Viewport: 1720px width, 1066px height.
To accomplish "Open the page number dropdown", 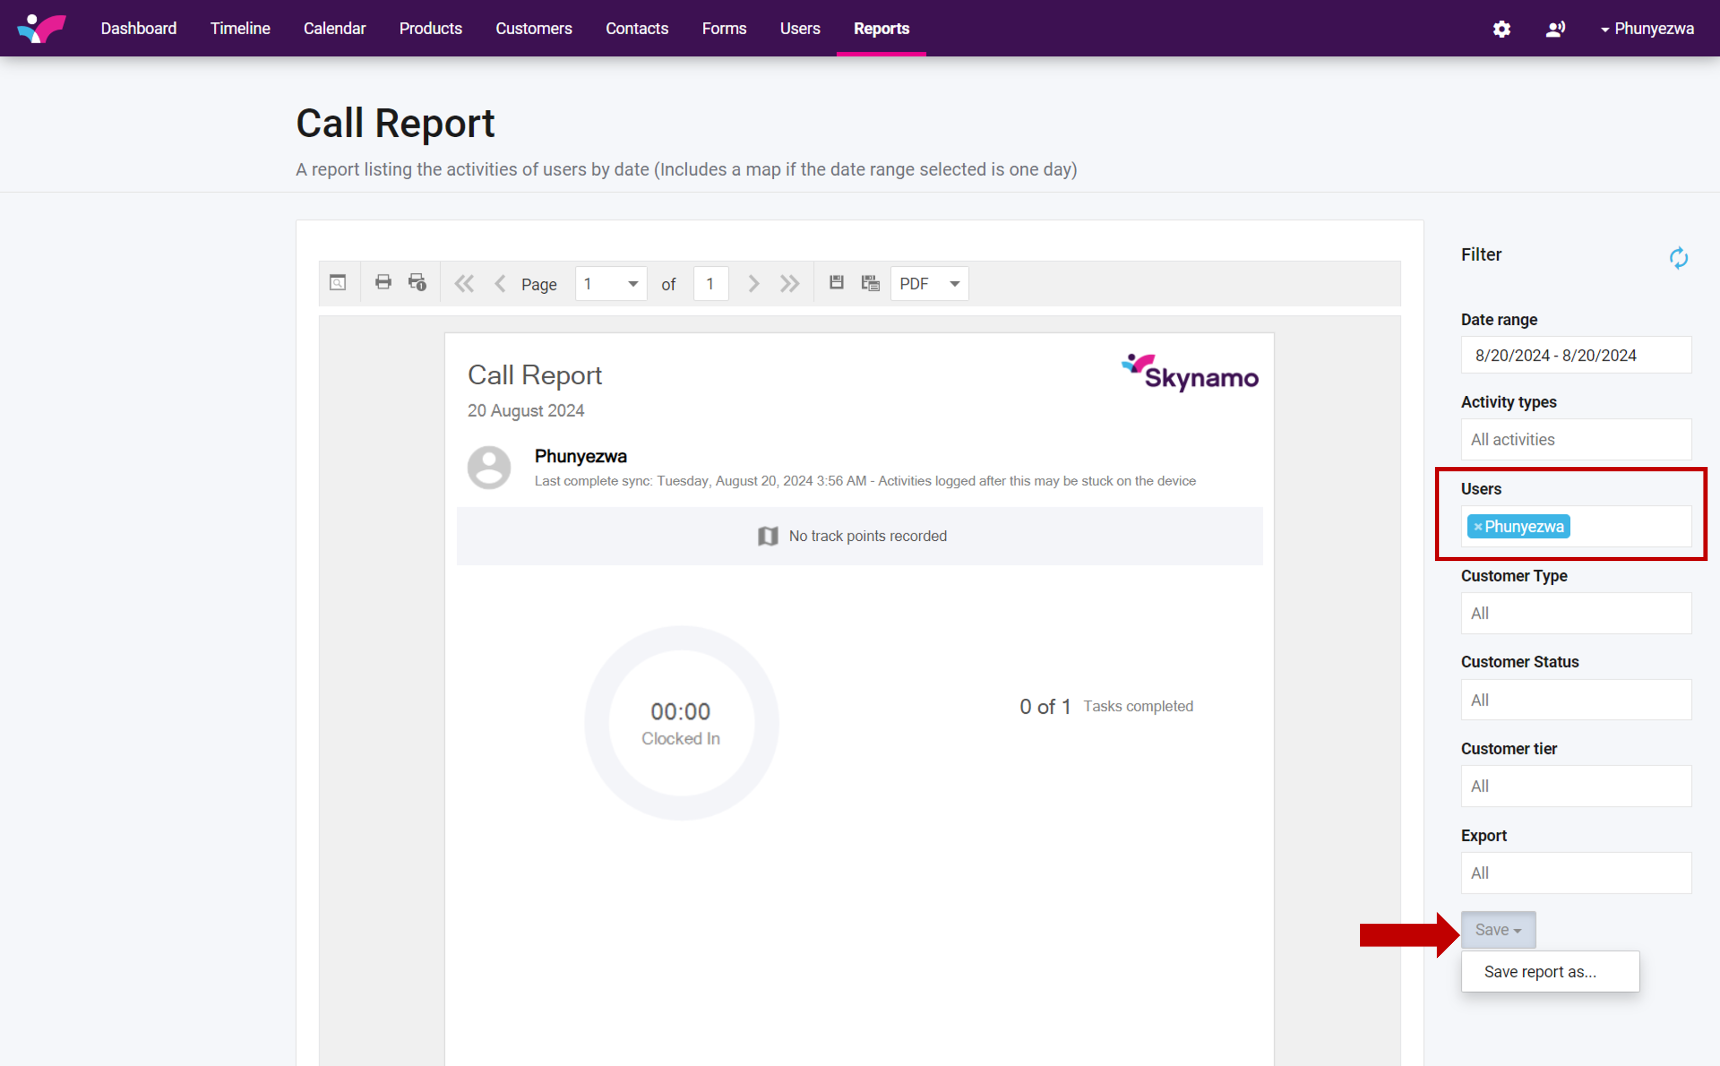I will click(611, 283).
